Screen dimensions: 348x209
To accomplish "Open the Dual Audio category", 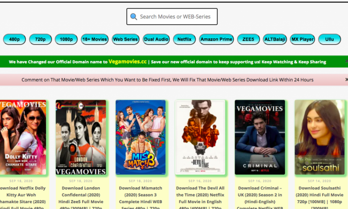I will click(x=156, y=40).
